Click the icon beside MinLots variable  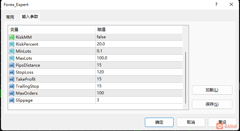12,51
